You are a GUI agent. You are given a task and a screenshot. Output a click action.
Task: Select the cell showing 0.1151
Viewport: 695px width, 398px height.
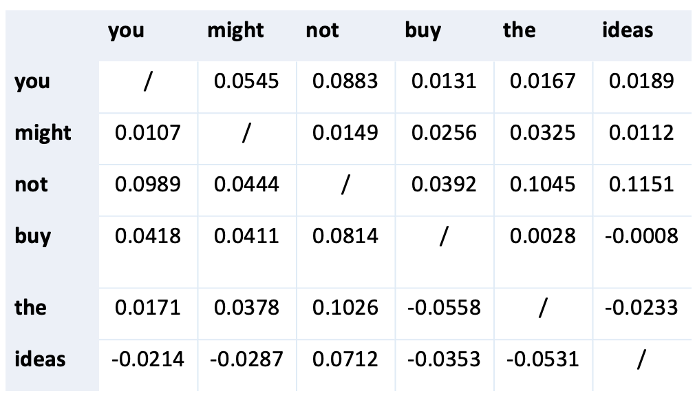point(641,184)
